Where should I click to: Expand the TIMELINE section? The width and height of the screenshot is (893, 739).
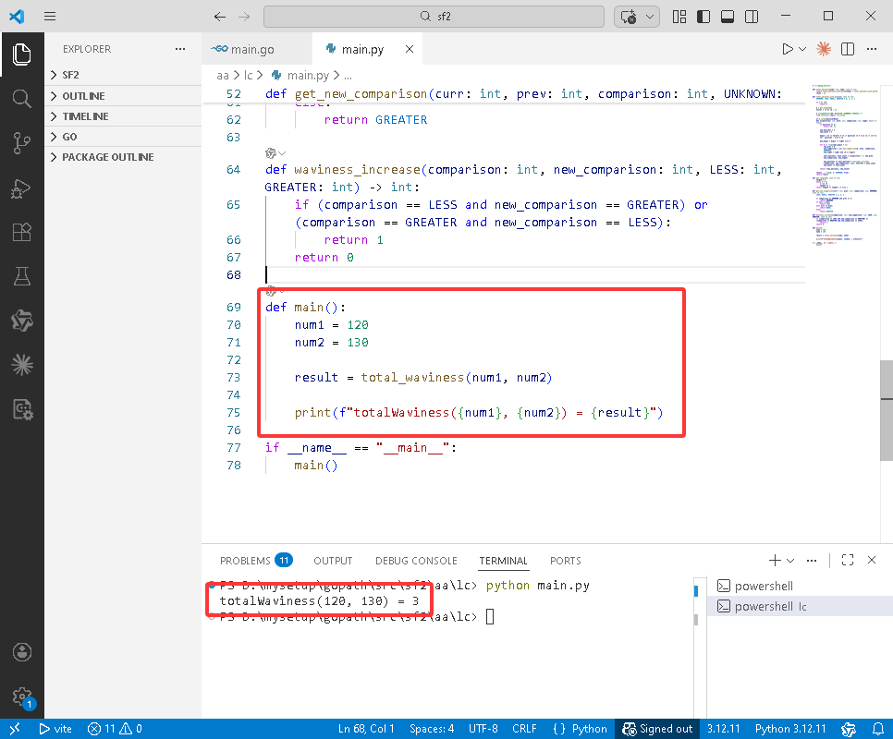123,116
